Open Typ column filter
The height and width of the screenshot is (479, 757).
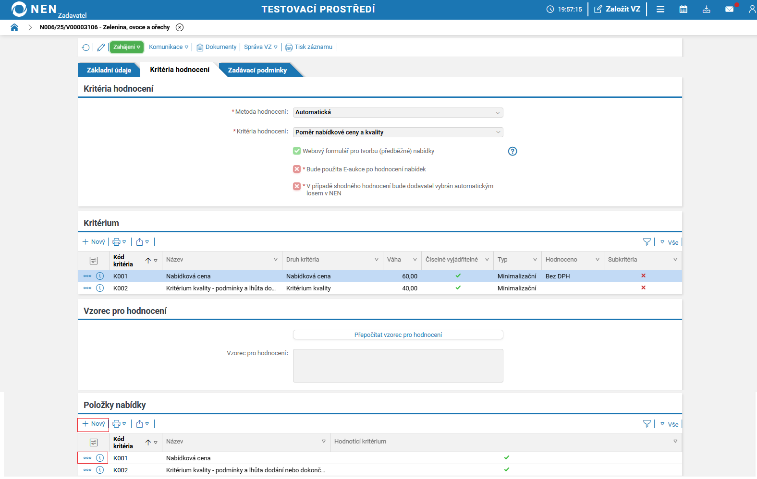pyautogui.click(x=535, y=260)
